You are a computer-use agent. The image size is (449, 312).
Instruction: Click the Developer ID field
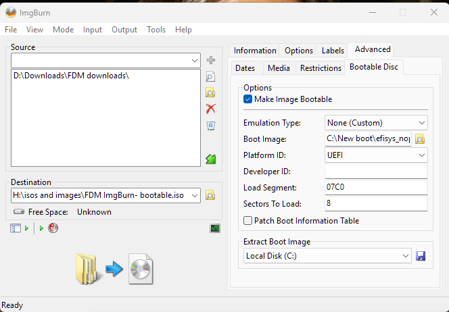pyautogui.click(x=376, y=172)
